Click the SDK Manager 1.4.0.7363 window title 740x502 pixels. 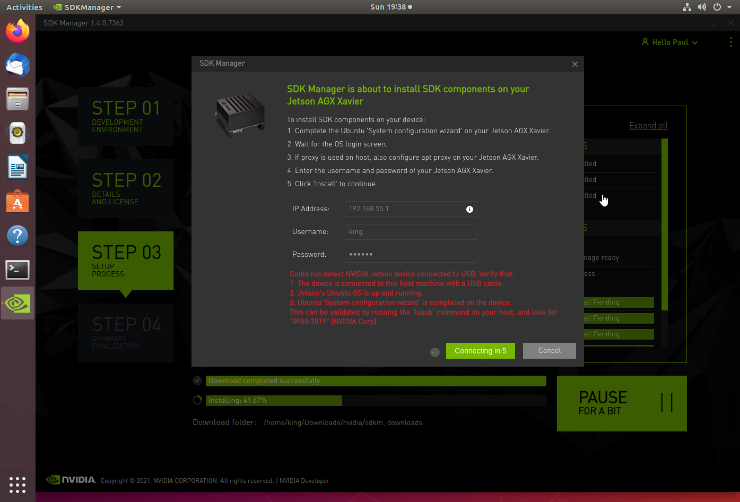point(83,23)
